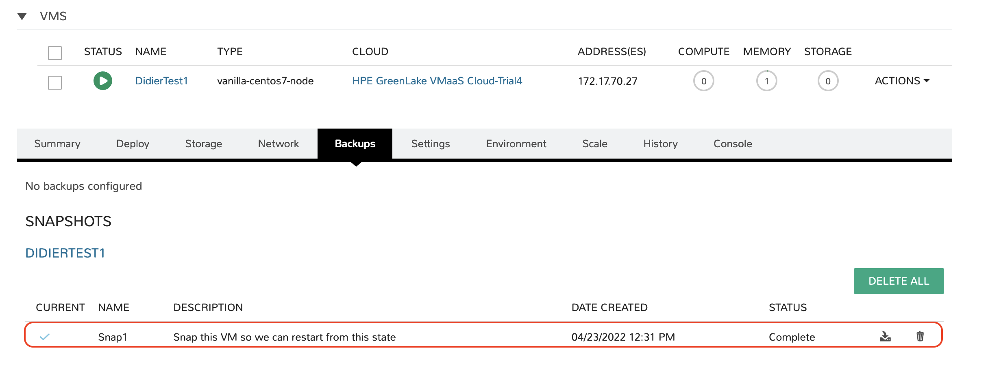
Task: Click the vanilla-centos7-node type text
Action: click(x=265, y=81)
